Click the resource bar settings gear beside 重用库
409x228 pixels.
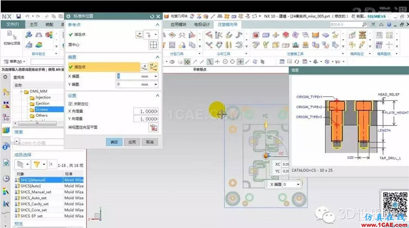pyautogui.click(x=5, y=77)
